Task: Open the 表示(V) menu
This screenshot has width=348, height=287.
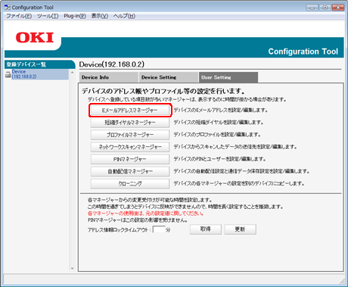Action: [100, 16]
